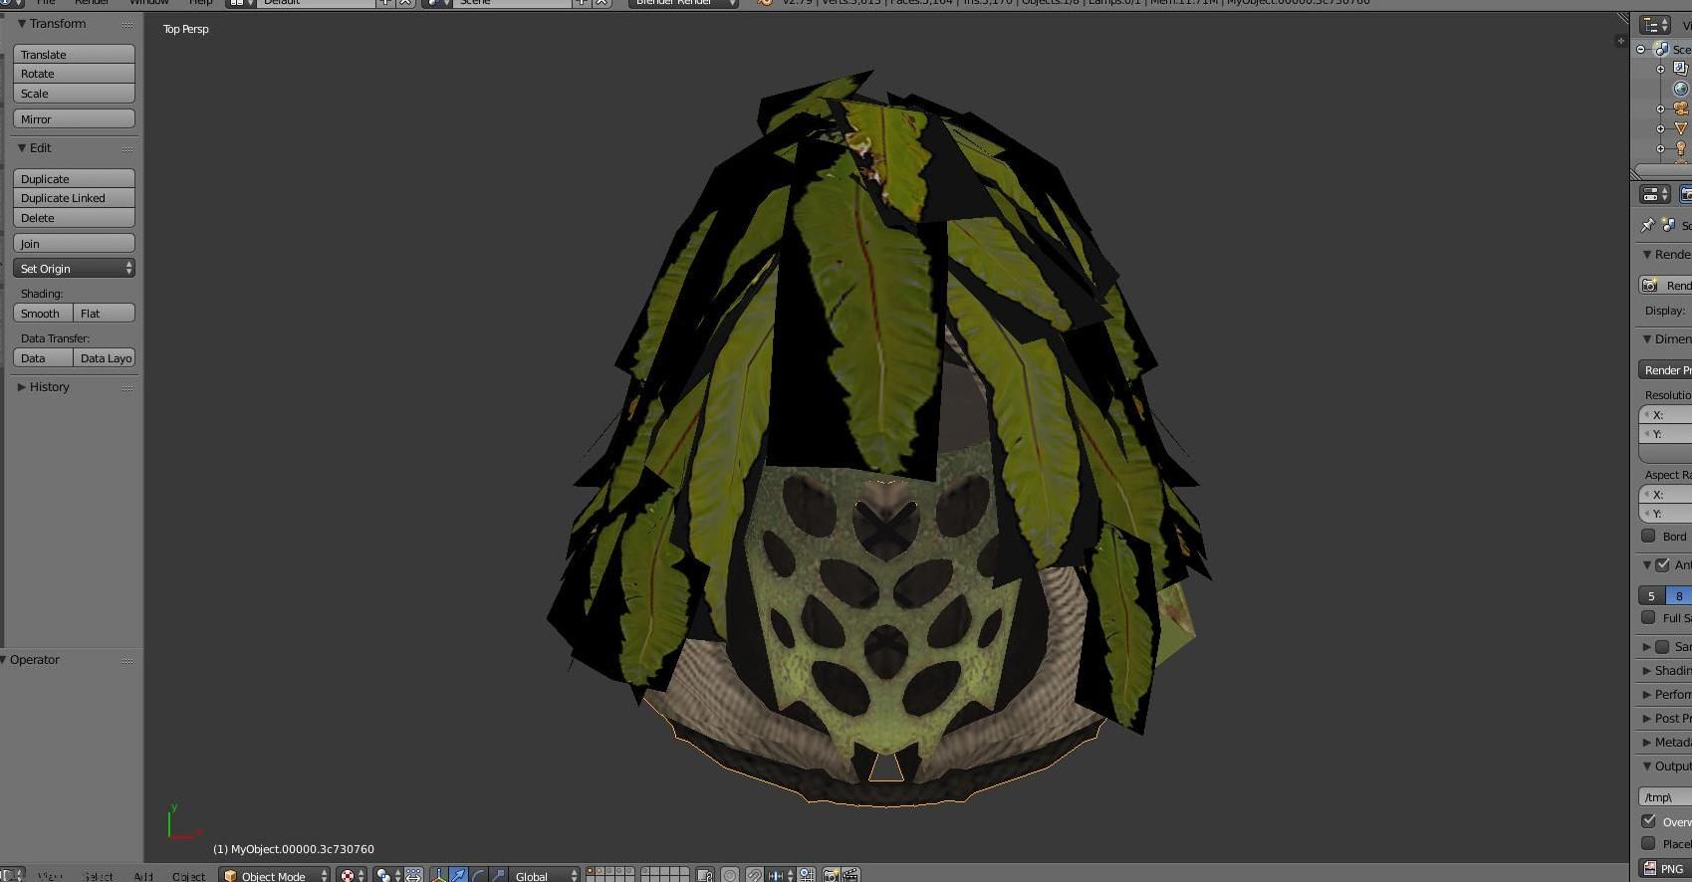Click the lamp bulb icon in outliner

click(x=1681, y=148)
